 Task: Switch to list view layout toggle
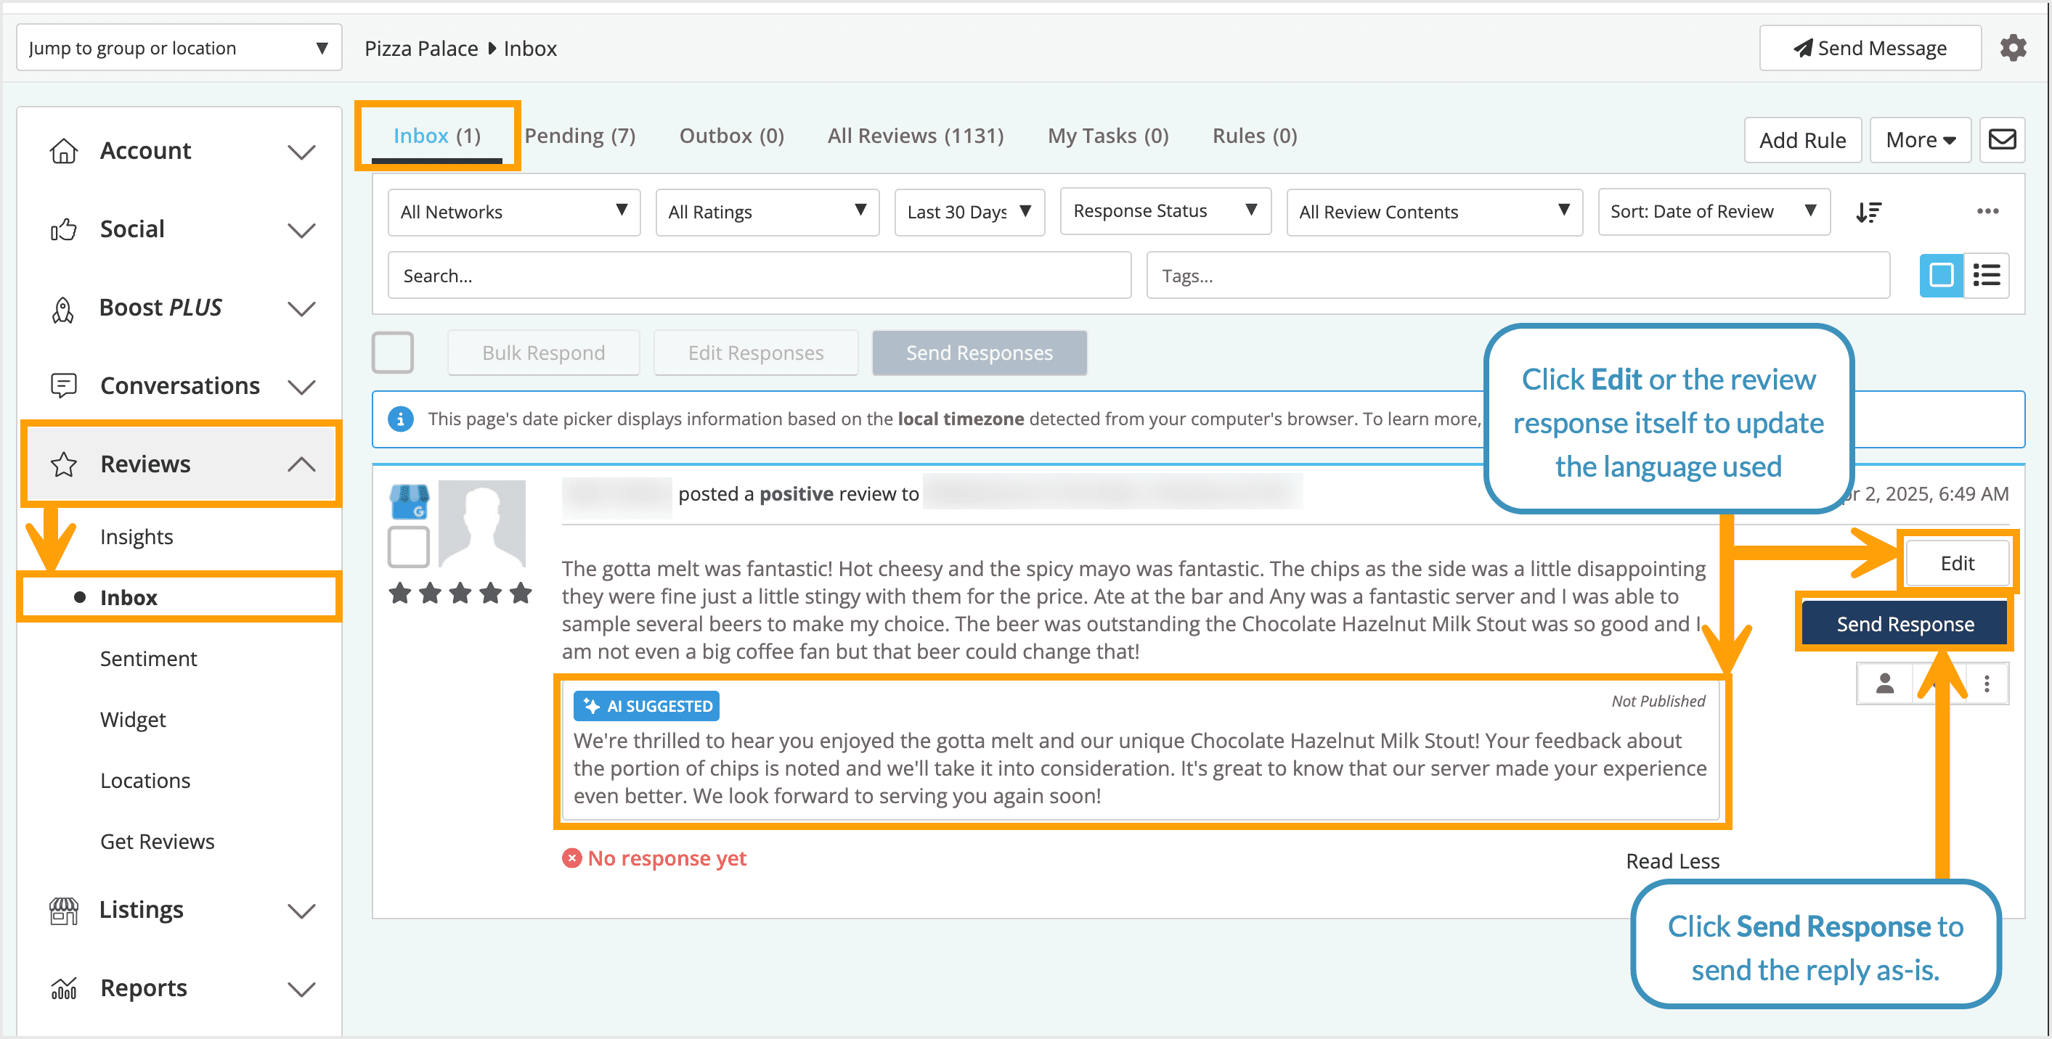(1987, 276)
